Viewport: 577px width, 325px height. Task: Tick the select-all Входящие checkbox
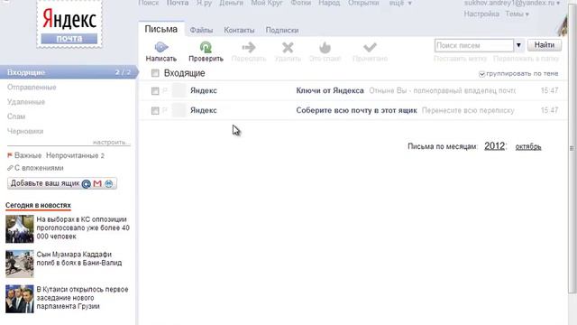(155, 73)
